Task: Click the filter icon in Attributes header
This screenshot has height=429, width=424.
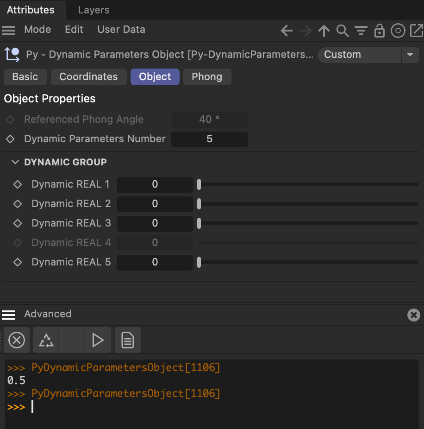Action: (x=361, y=31)
